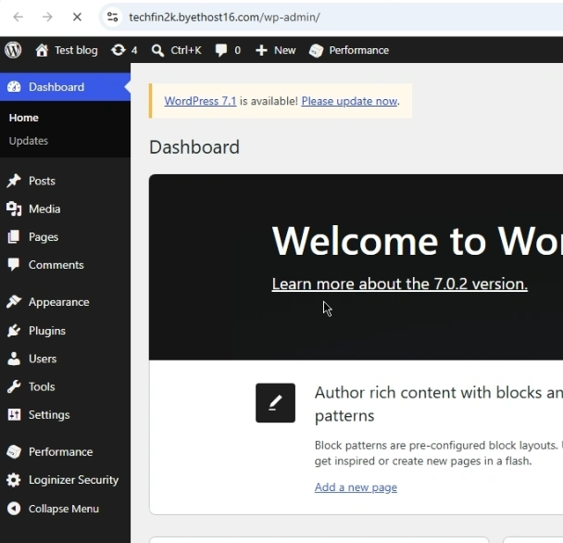
Task: Click the WordPress logo in admin bar
Action: (x=13, y=50)
